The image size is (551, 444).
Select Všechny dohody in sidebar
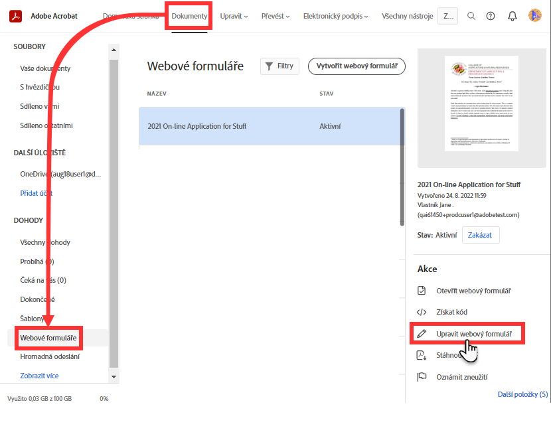45,242
